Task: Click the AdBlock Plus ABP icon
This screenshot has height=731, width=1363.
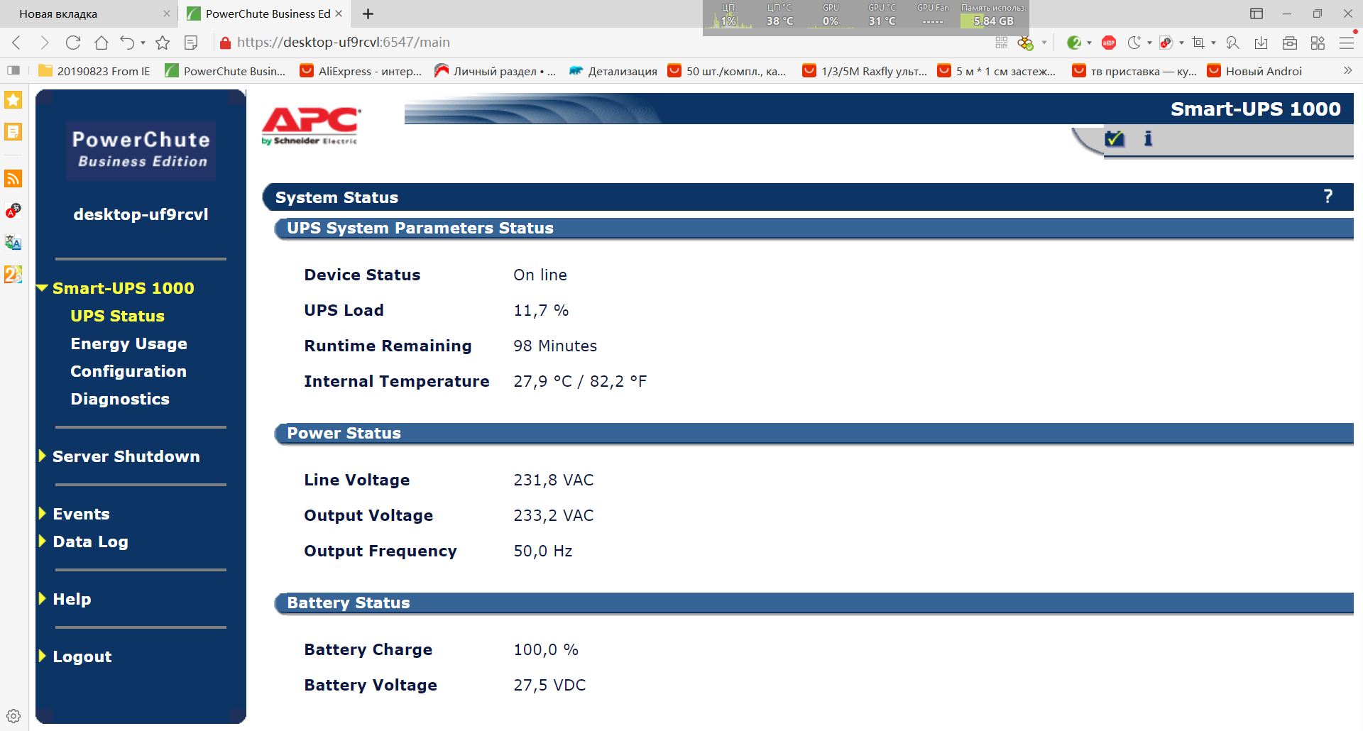Action: click(1109, 43)
